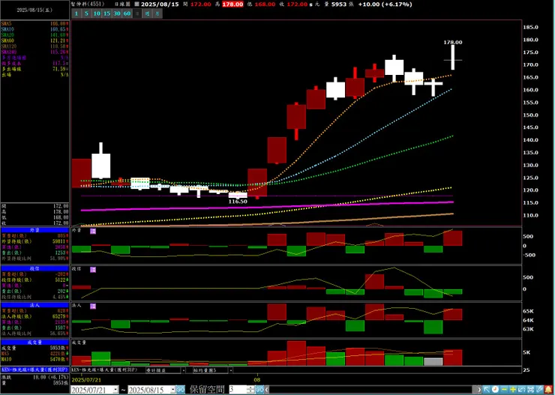Click the yellow minus zoom-out icon
Screen dimensions: 555x395
(504, 390)
